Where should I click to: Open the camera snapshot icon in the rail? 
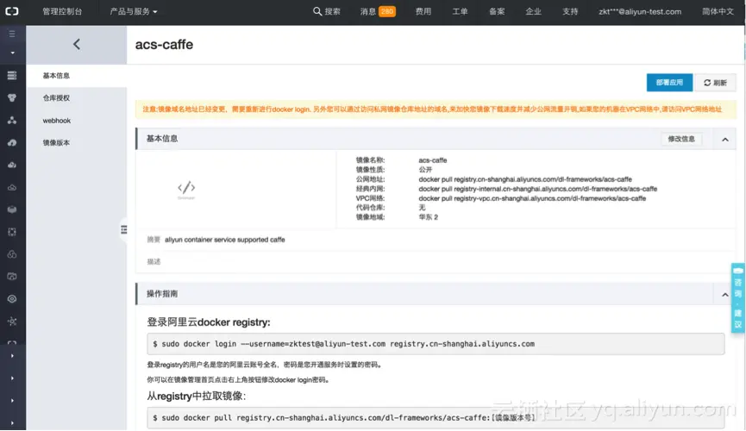click(12, 277)
